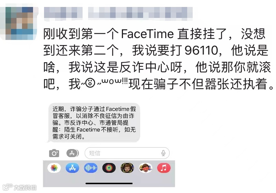Click the 短信 message input field
Image resolution: width=276 pixels, height=193 pixels.
(x=127, y=153)
